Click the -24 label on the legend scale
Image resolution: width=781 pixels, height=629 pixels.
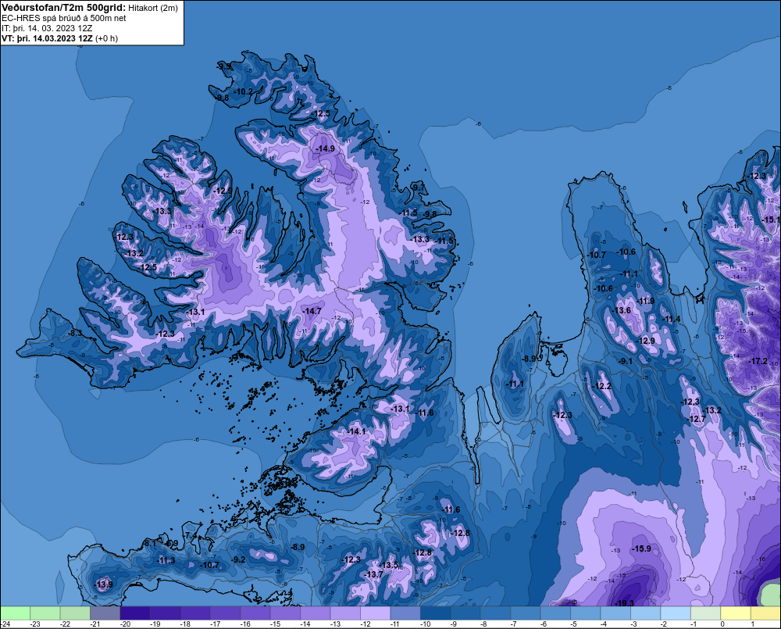pos(5,624)
